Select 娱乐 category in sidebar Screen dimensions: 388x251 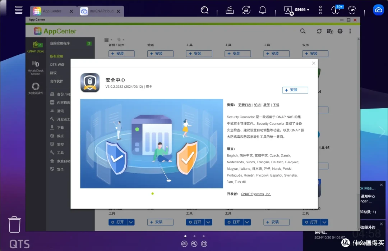[57, 136]
